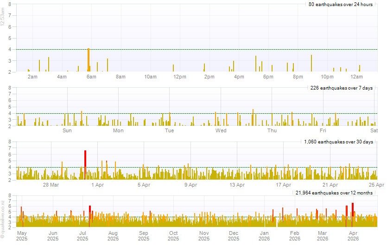Click the '12pm' axis label
This screenshot has height=246, width=387.
(179, 77)
